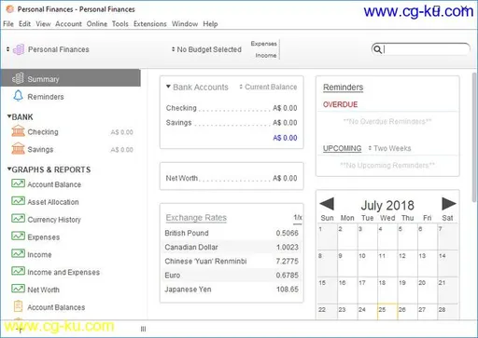
Task: Click the Euro exchange rate row
Action: point(232,275)
